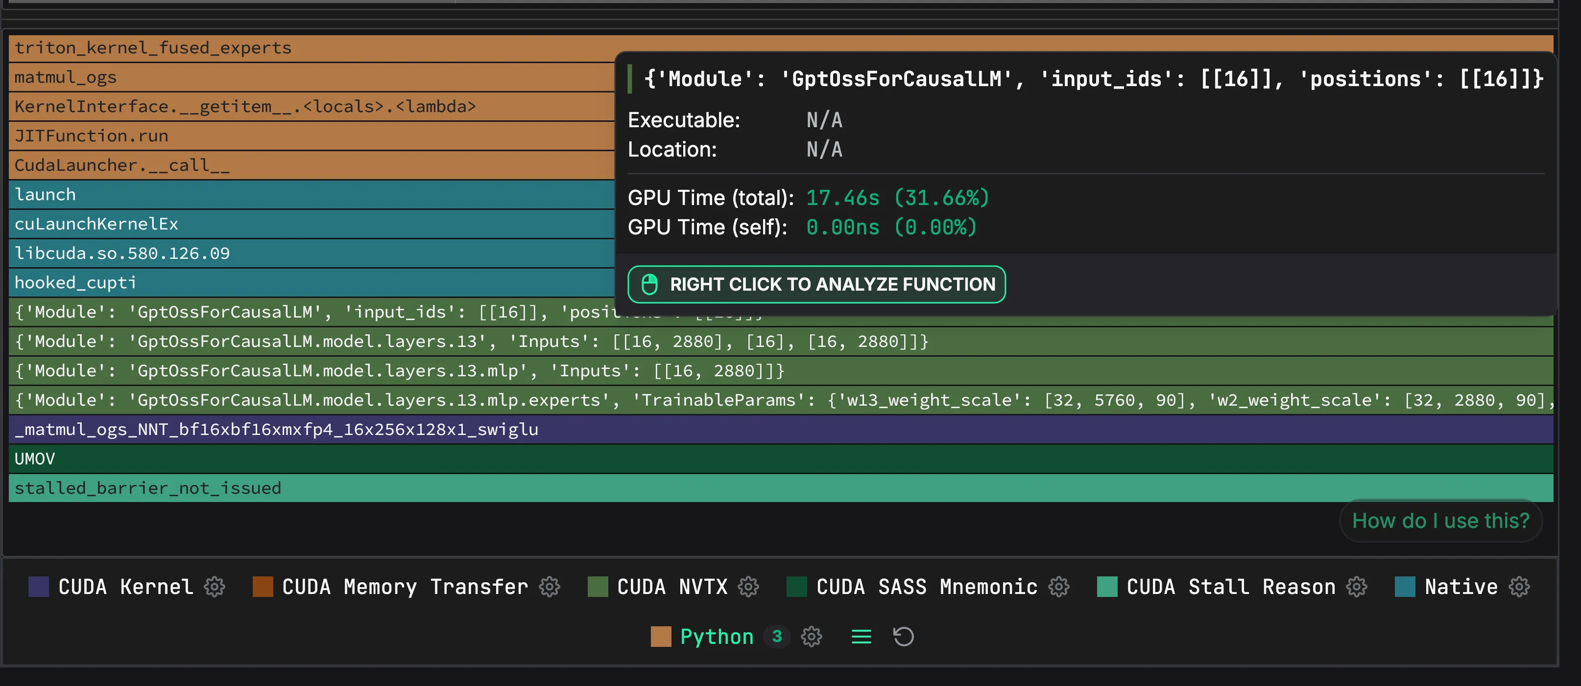Viewport: 1581px width, 686px height.
Task: Toggle the CUDA SASS Mnemonic legend label
Action: [x=927, y=587]
